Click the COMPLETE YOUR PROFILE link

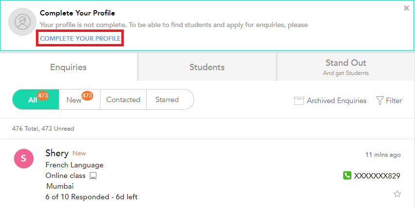point(80,38)
